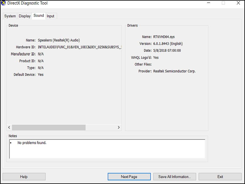The image size is (245, 184).
Task: Go to the Input tab
Action: tap(51, 16)
